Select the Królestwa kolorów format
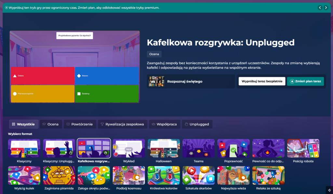The width and height of the screenshot is (333, 194). coord(164,176)
